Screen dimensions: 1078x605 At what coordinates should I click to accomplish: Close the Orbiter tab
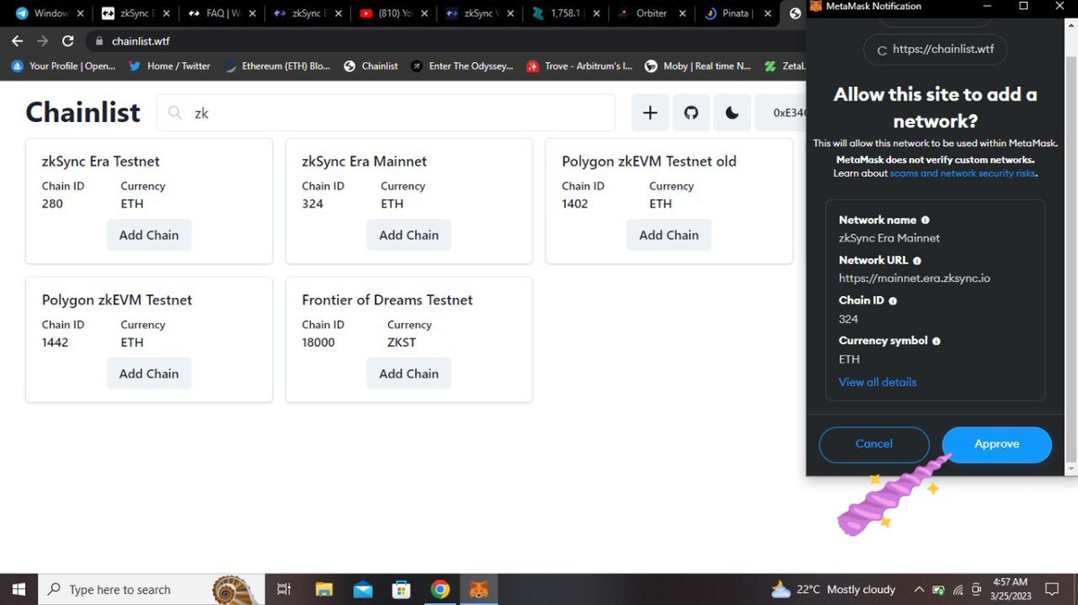coord(683,13)
